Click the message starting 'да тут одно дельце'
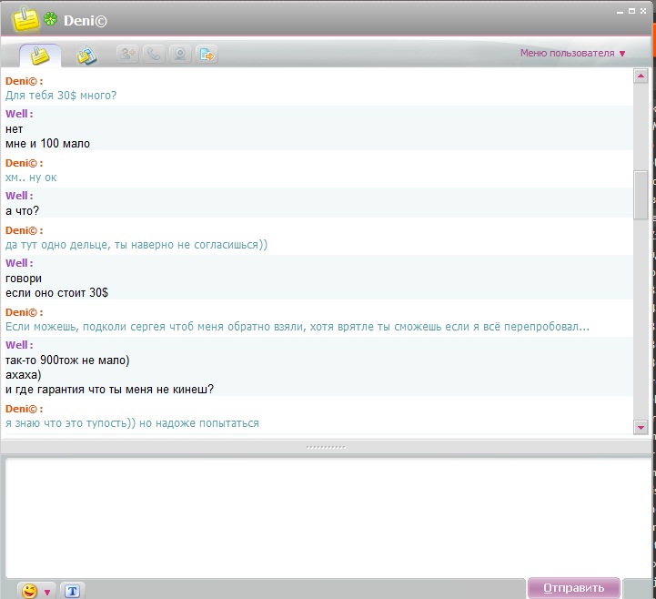Image resolution: width=656 pixels, height=599 pixels. tap(136, 245)
